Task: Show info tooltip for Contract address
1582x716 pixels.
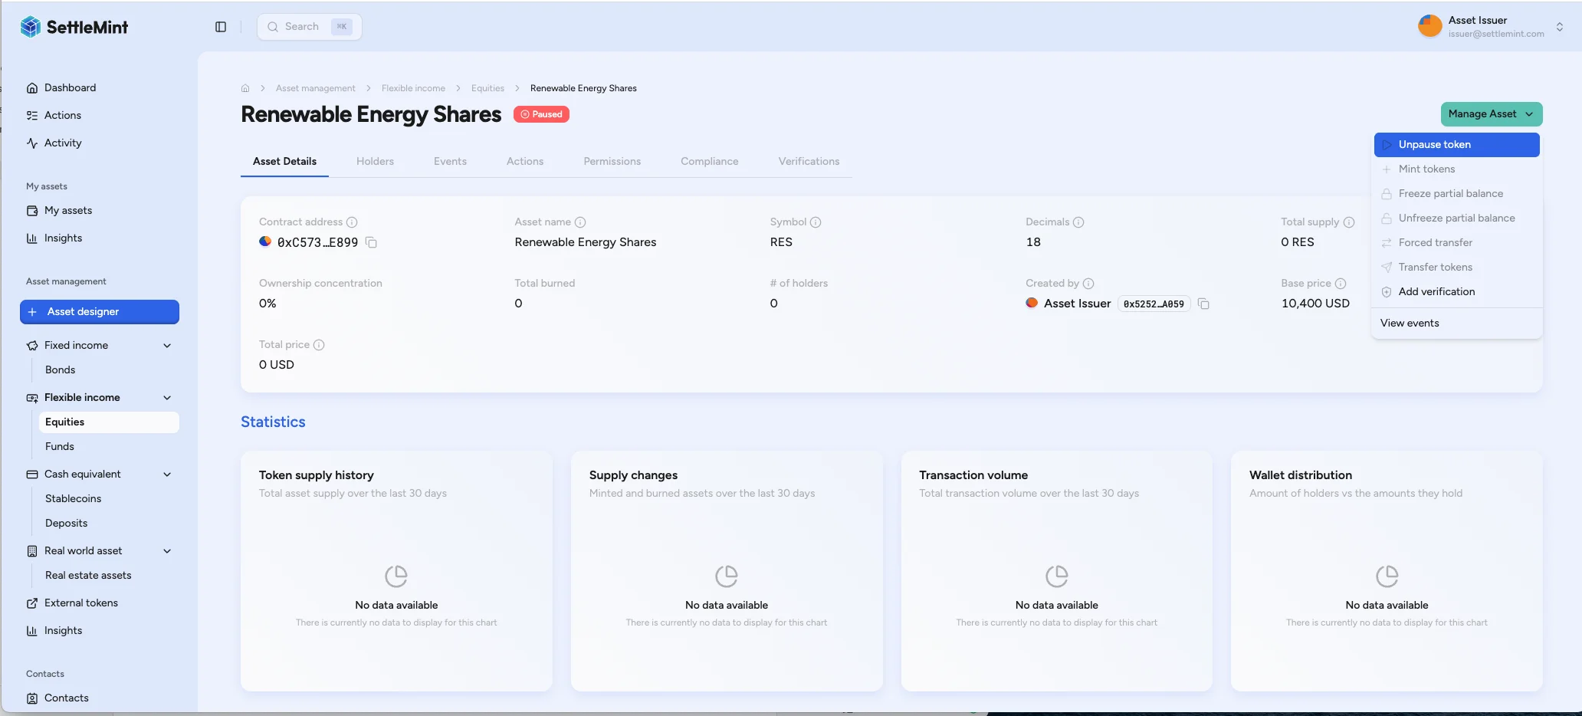Action: click(x=352, y=222)
